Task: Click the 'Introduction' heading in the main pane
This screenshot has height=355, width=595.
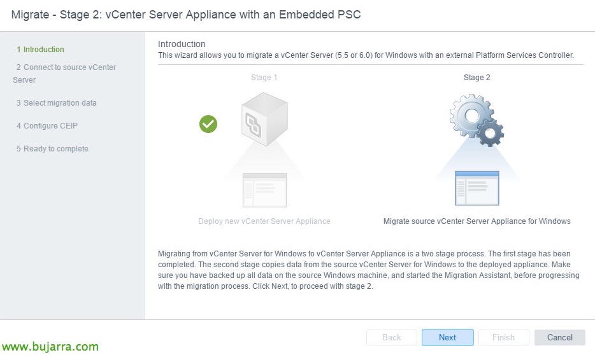Action: (182, 44)
